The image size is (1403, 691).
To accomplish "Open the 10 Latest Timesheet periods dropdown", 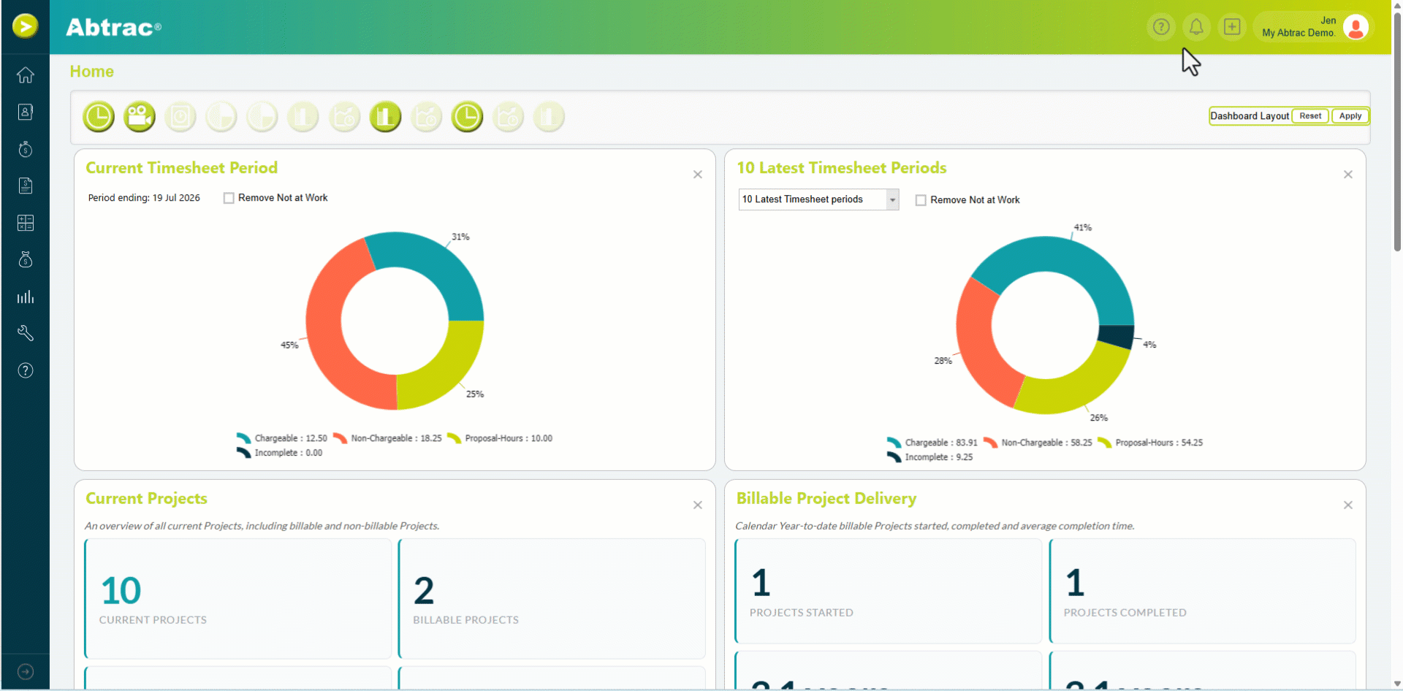I will click(818, 199).
